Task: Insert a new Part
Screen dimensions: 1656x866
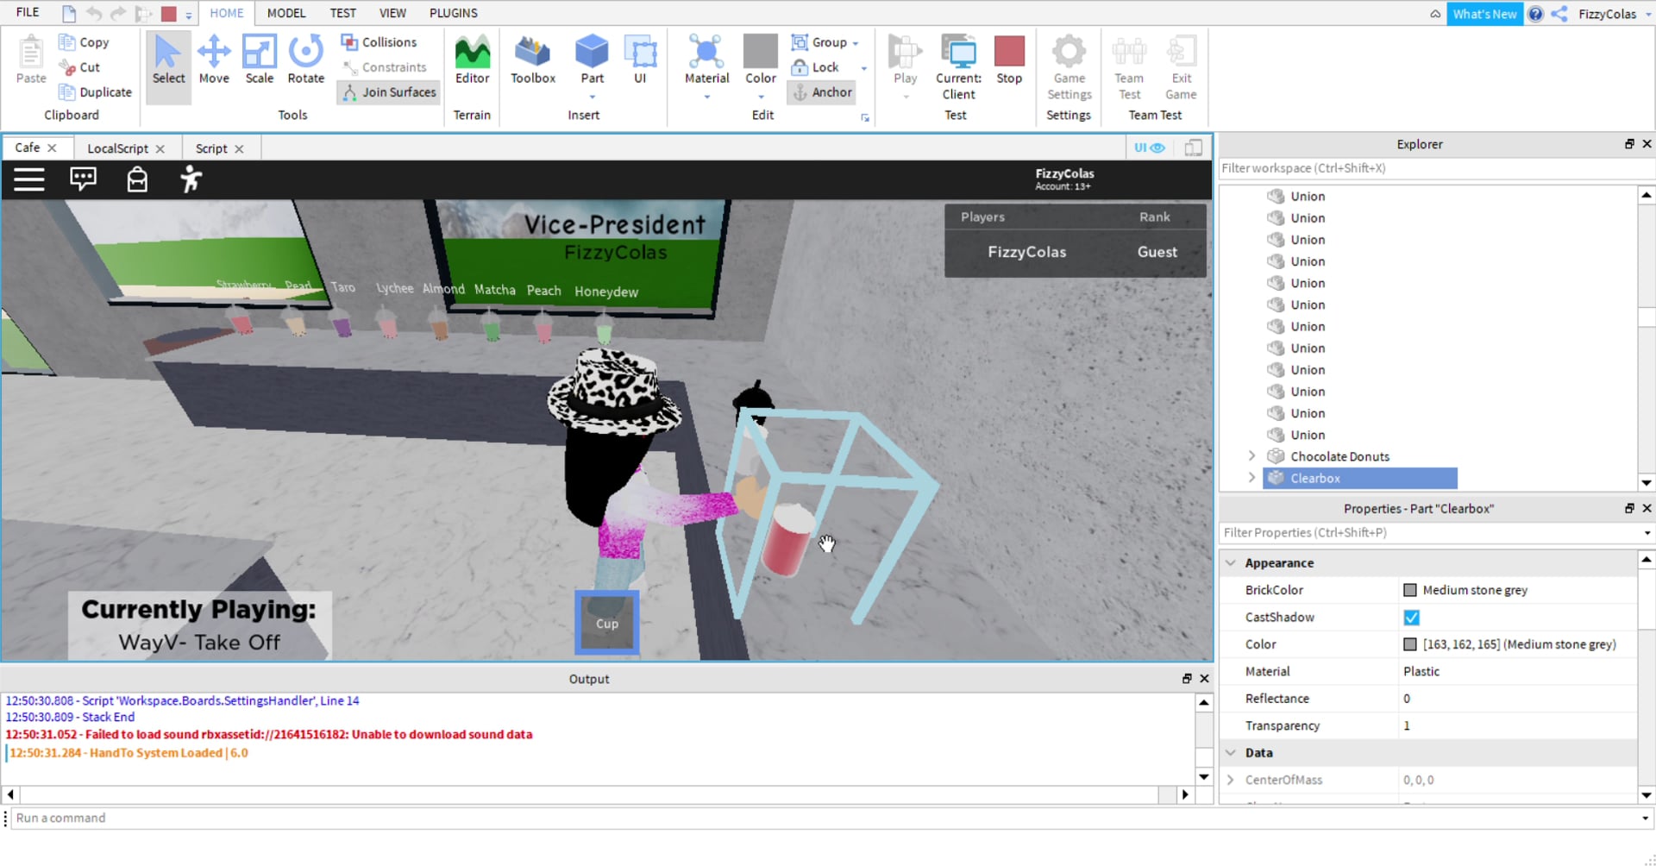Action: coord(592,59)
